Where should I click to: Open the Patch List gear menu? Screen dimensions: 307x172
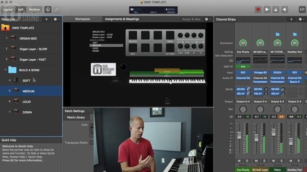(57, 19)
